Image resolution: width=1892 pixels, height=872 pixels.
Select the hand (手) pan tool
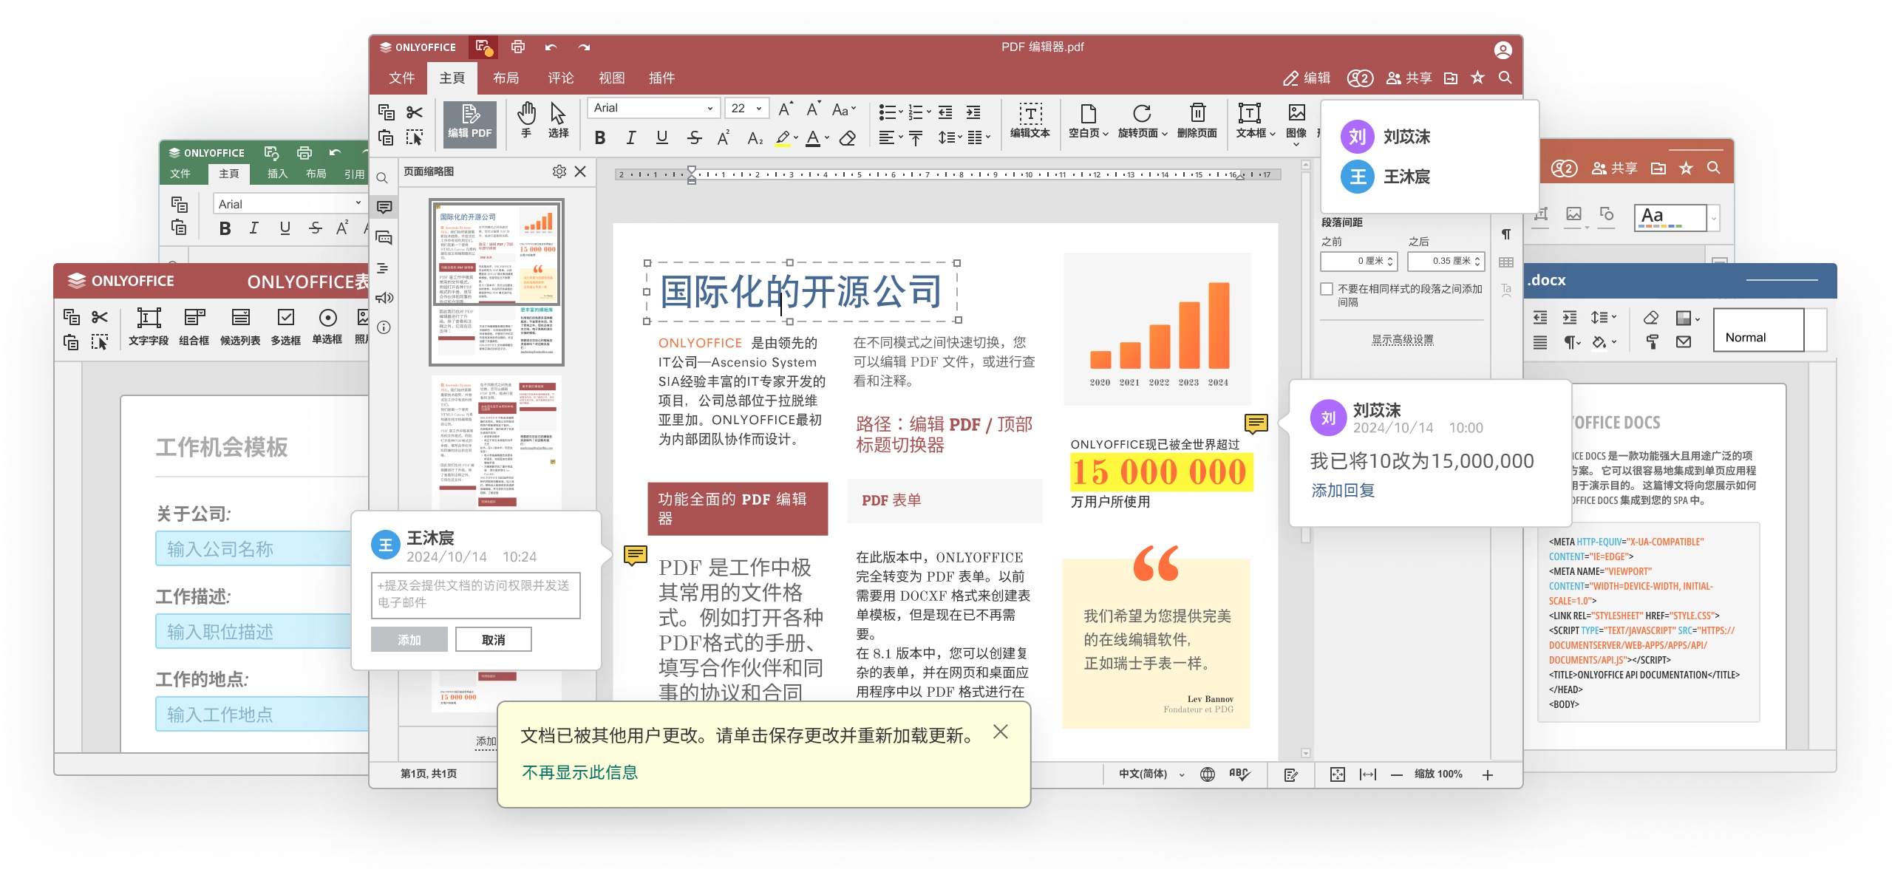[527, 118]
